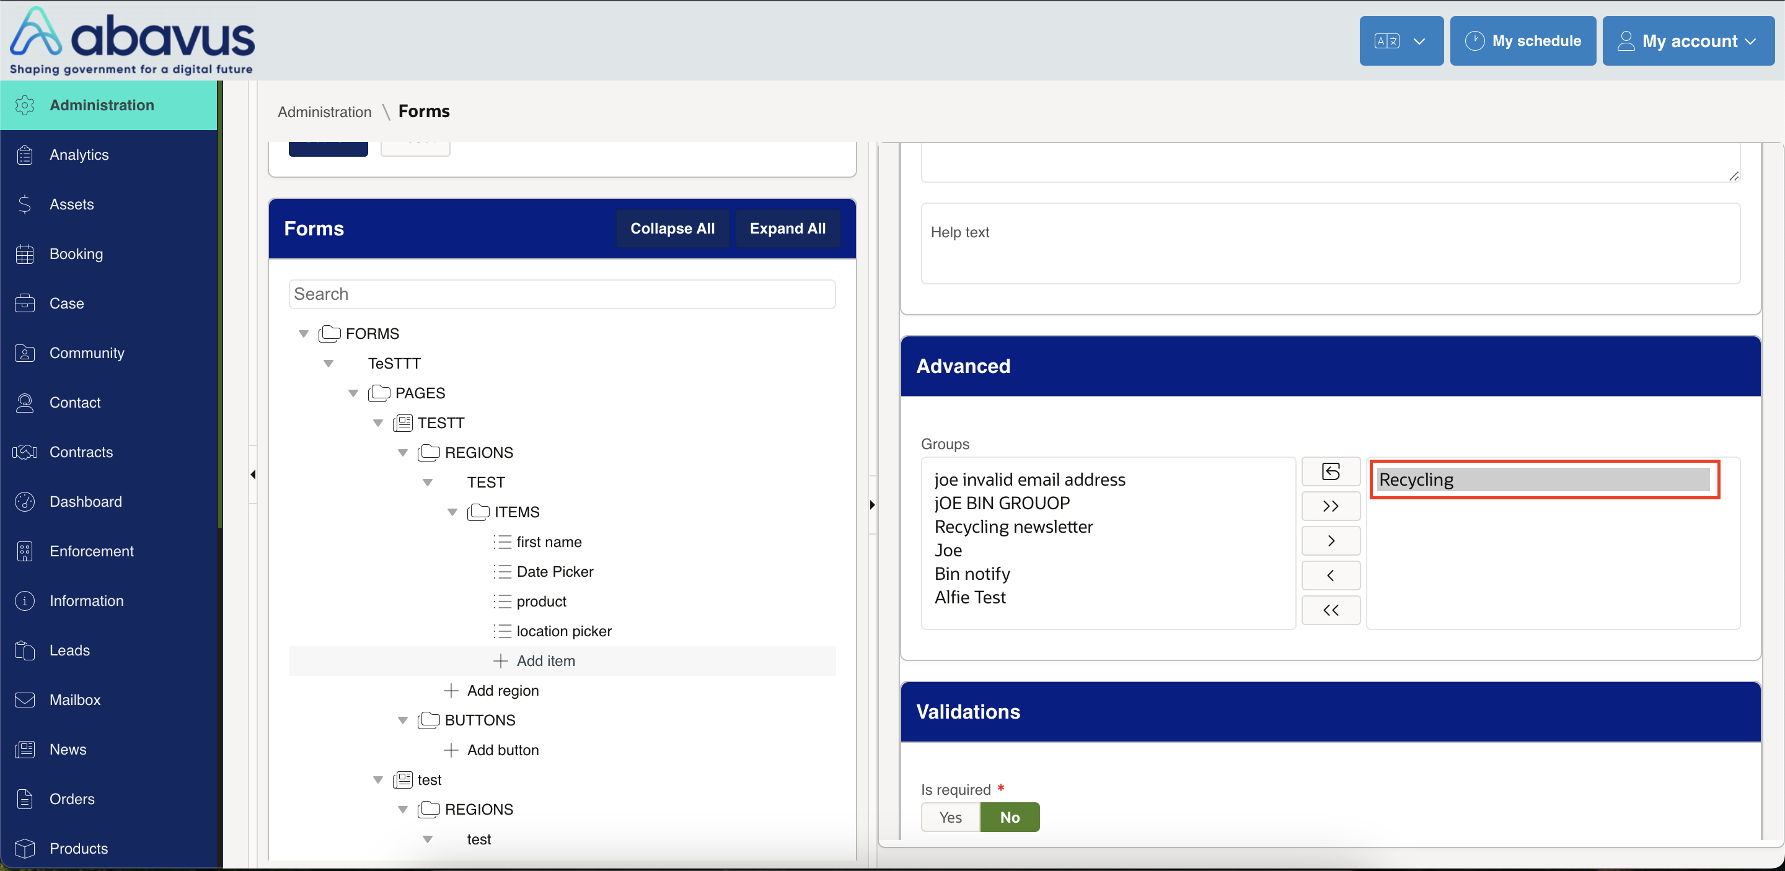Click the Dashboard gauge icon
Image resolution: width=1785 pixels, height=871 pixels.
[25, 501]
